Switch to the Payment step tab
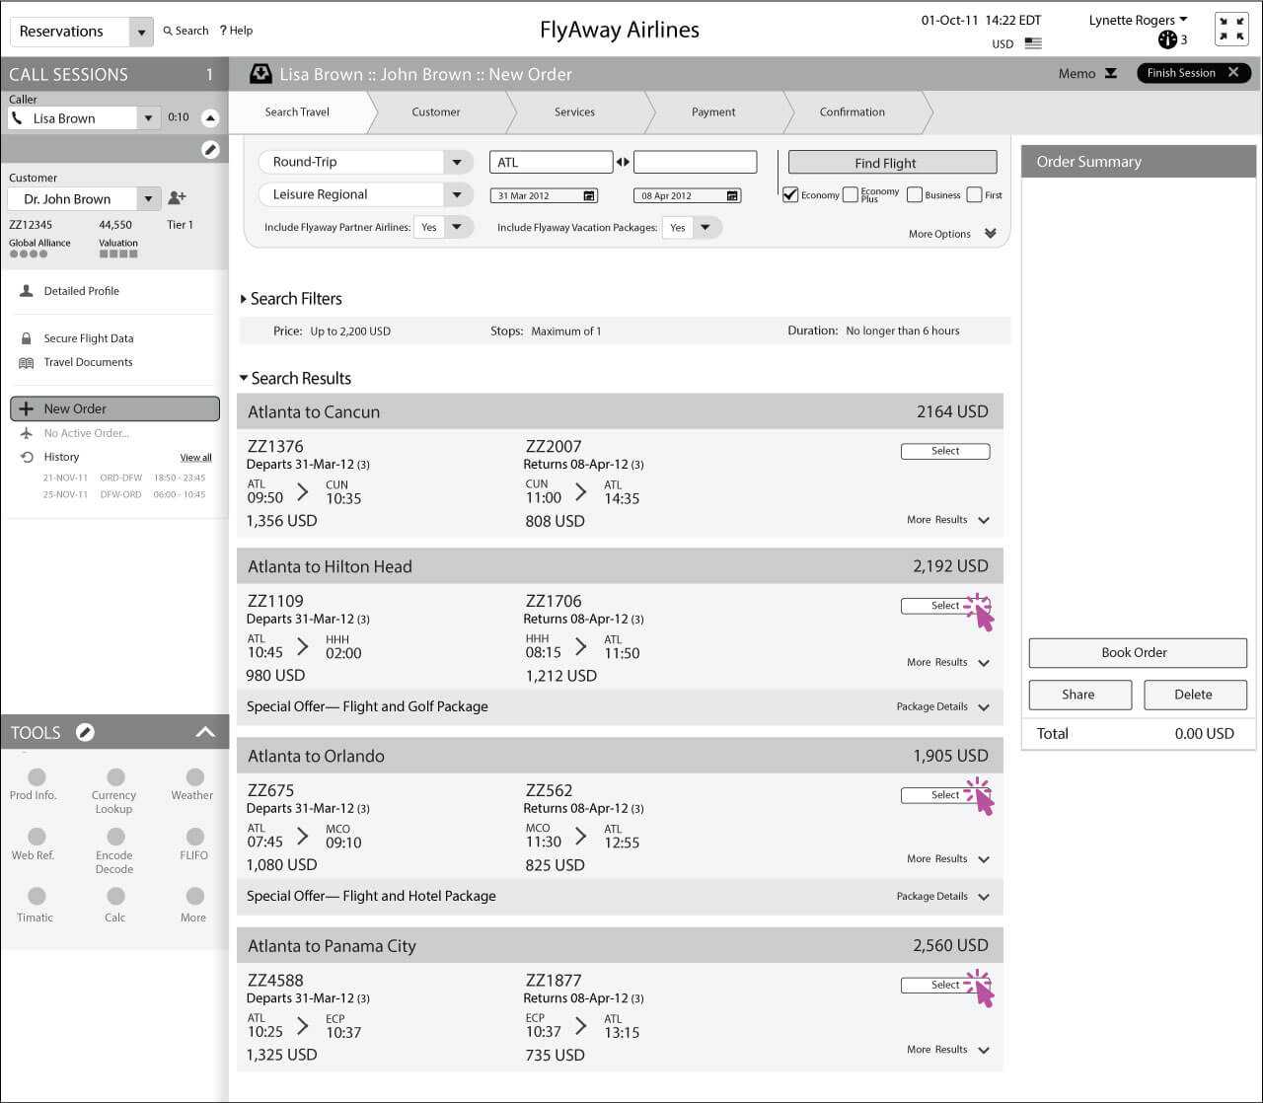Screen dimensions: 1263x1103 point(713,112)
